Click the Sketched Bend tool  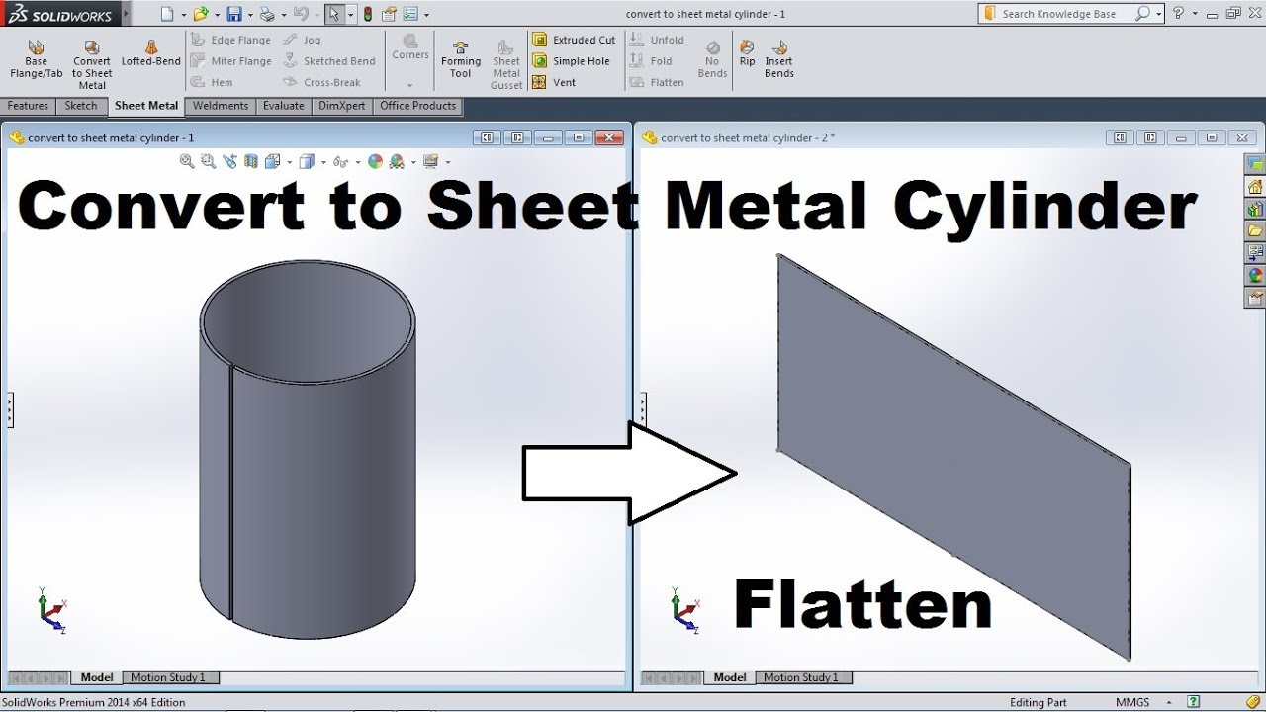329,61
